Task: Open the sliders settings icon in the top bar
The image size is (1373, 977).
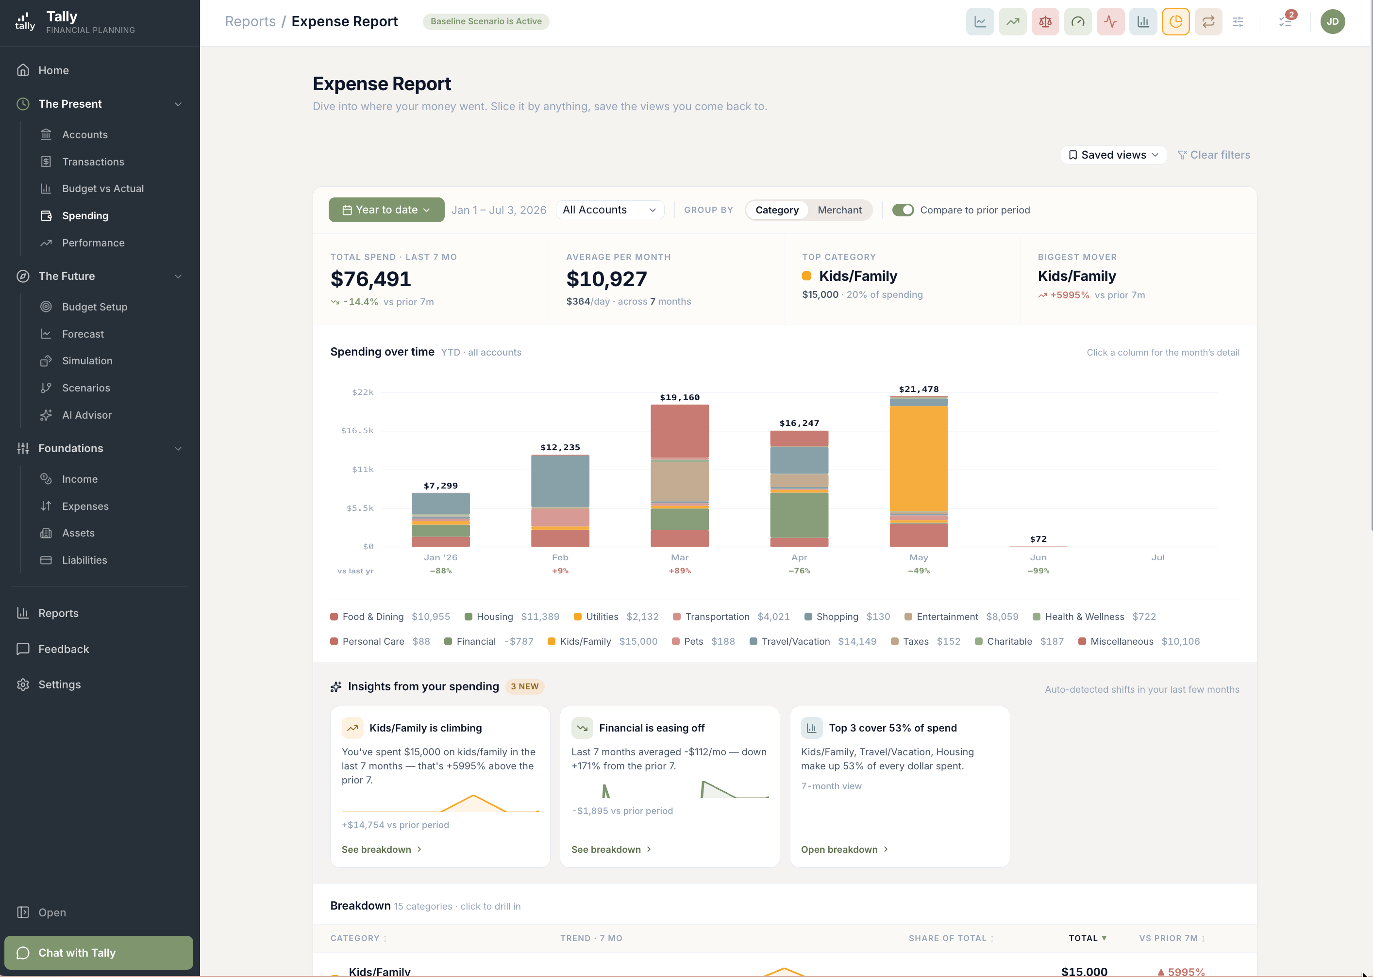Action: (1238, 22)
